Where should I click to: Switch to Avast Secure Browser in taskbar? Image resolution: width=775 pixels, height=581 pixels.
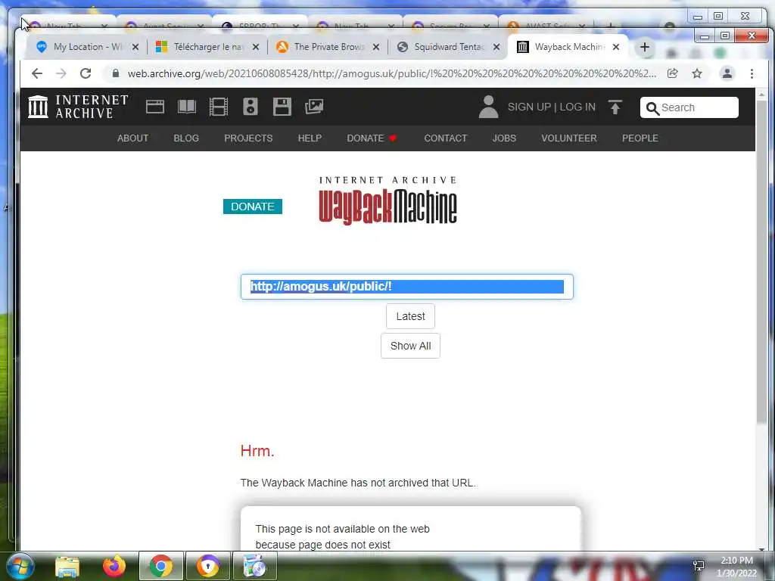pyautogui.click(x=208, y=566)
